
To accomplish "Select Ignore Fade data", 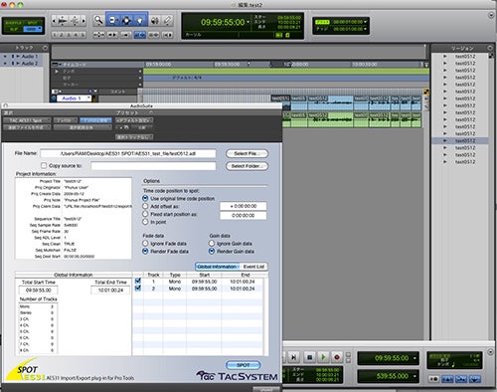I will click(145, 244).
